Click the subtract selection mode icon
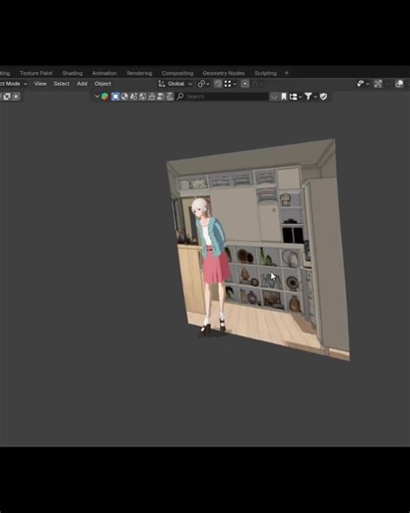Image resolution: width=410 pixels, height=513 pixels. tap(16, 97)
